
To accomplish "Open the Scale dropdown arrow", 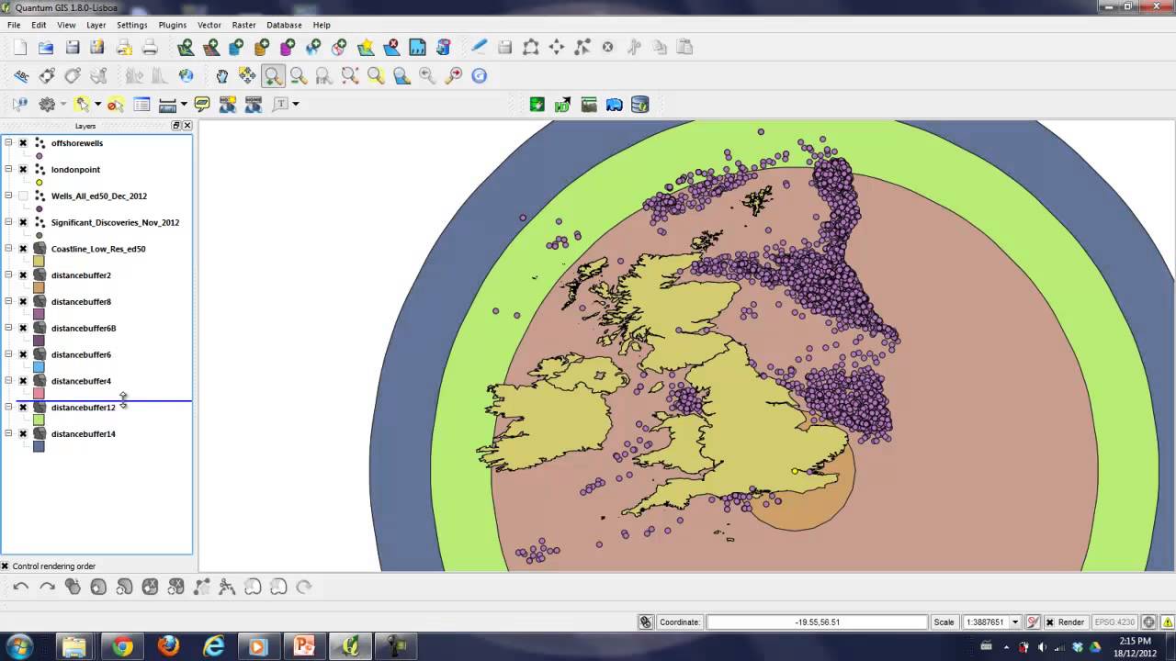I will pyautogui.click(x=1015, y=622).
